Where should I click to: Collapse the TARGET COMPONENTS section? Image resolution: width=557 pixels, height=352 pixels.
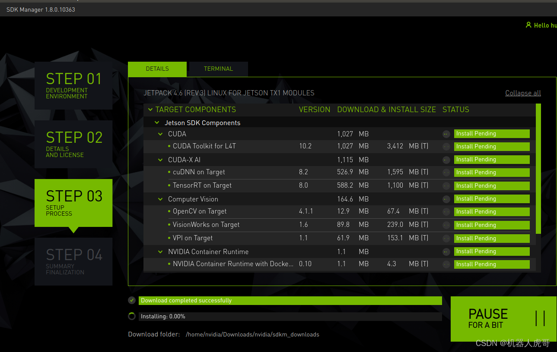pos(150,110)
